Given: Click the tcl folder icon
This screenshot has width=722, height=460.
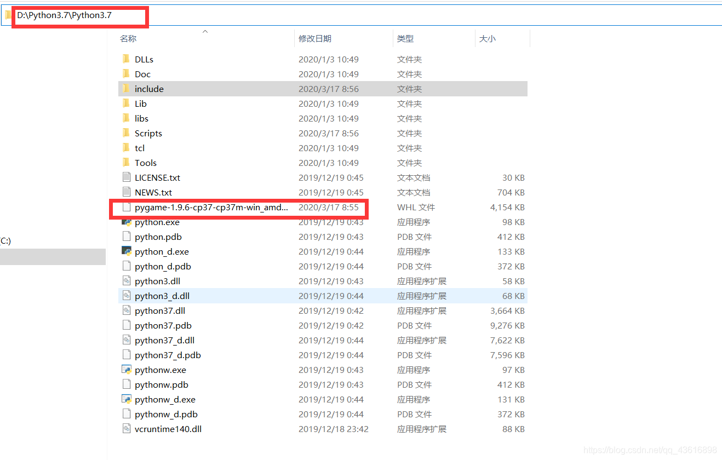Looking at the screenshot, I should [x=126, y=148].
